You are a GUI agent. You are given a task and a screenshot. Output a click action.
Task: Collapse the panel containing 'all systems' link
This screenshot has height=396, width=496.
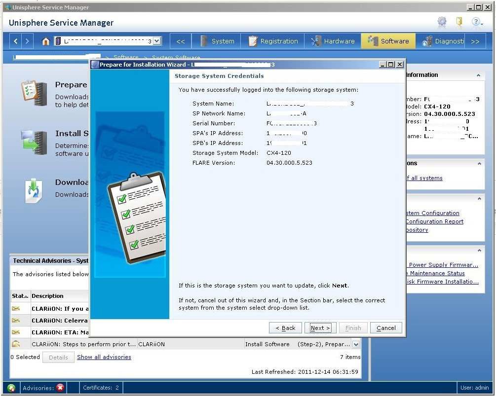click(x=479, y=164)
